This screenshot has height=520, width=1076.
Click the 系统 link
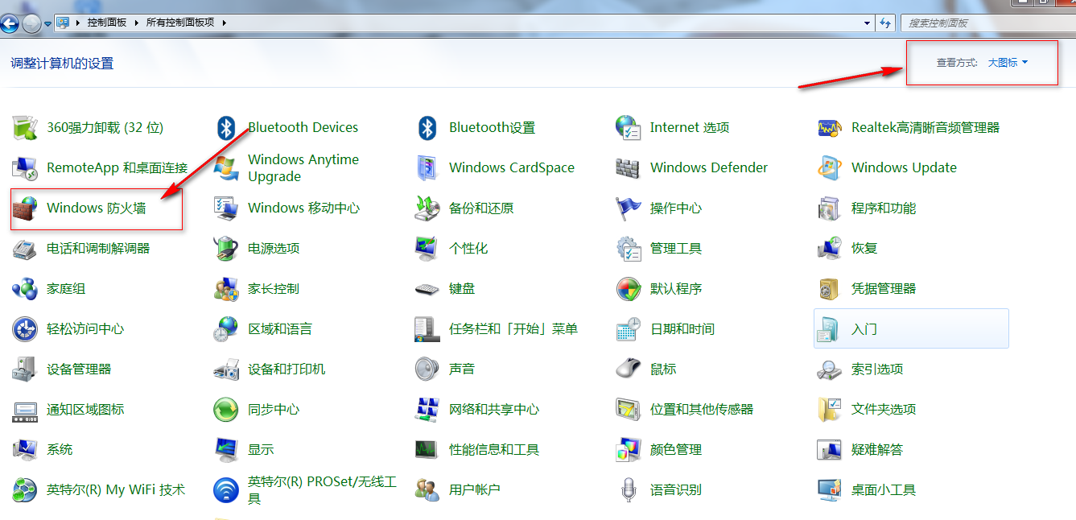click(x=60, y=449)
